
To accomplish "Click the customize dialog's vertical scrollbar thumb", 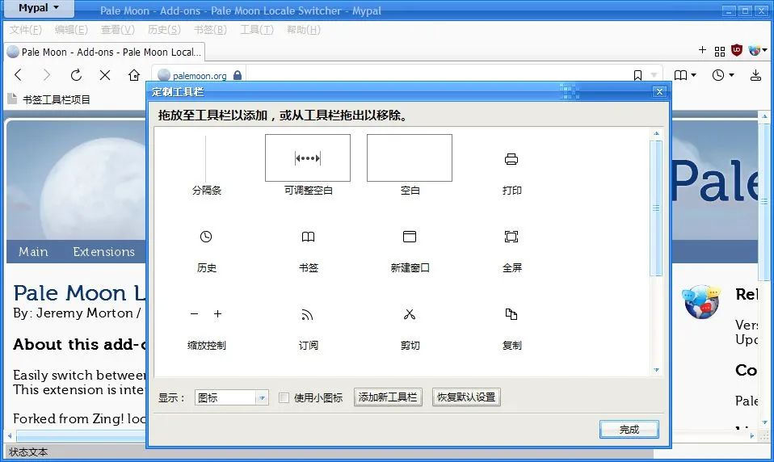I will tap(657, 208).
